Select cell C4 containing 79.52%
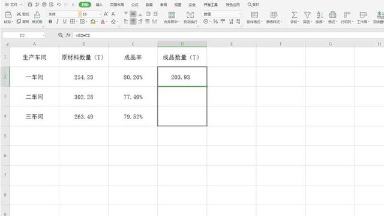This screenshot has width=384, height=216. pos(133,116)
